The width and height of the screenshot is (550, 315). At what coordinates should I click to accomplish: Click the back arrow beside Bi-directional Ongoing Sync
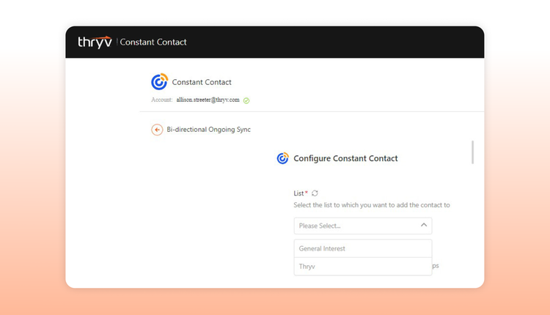point(157,130)
